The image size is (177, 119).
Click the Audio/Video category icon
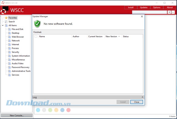point(9,64)
